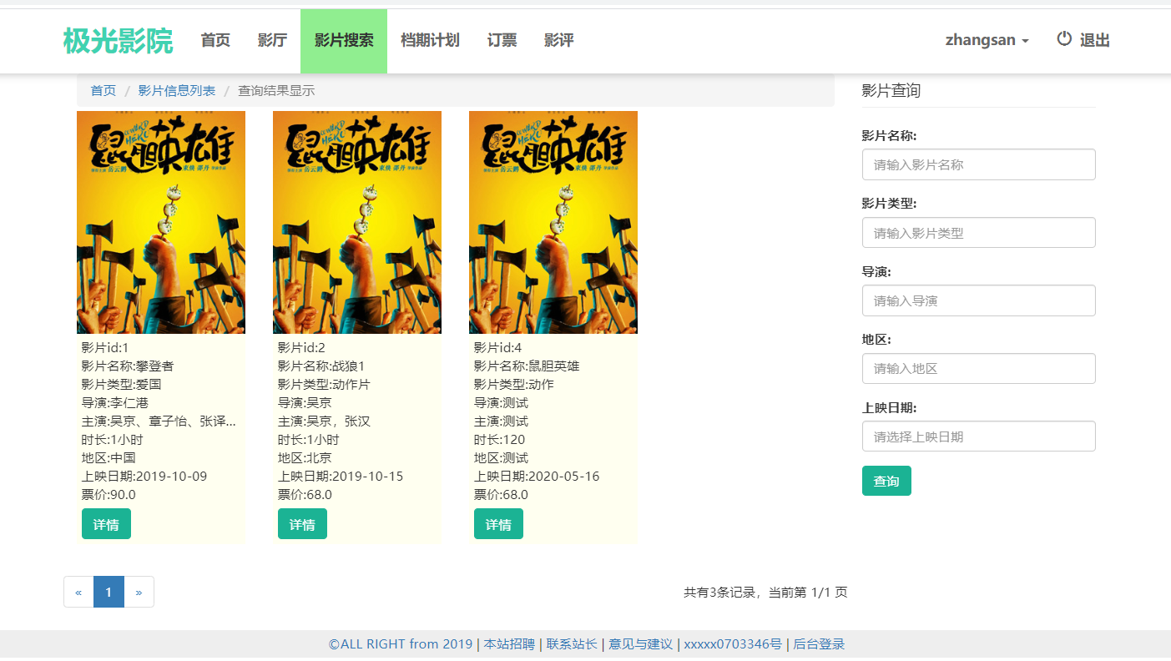Click the poster for 攀登者
1171x661 pixels.
[161, 222]
